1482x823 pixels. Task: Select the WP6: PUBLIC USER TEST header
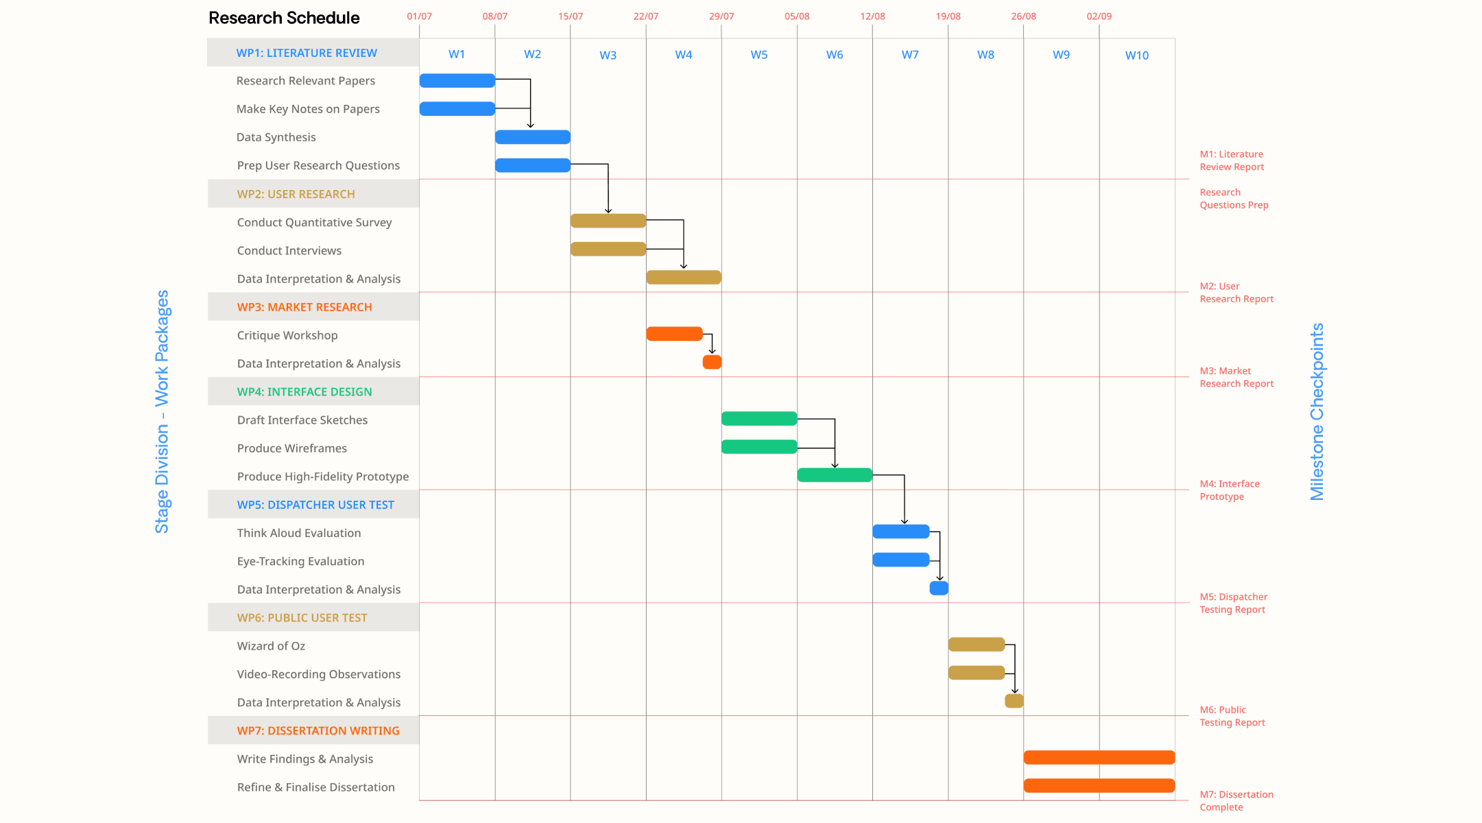tap(313, 618)
